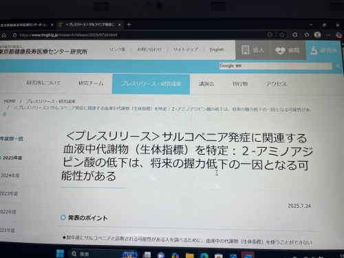Select the プレスリリース・研究成果 navigation tab
344x258 pixels.
tap(151, 84)
